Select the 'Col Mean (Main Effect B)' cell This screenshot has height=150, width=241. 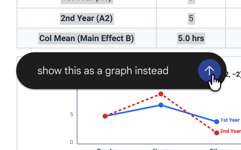[x=87, y=38]
